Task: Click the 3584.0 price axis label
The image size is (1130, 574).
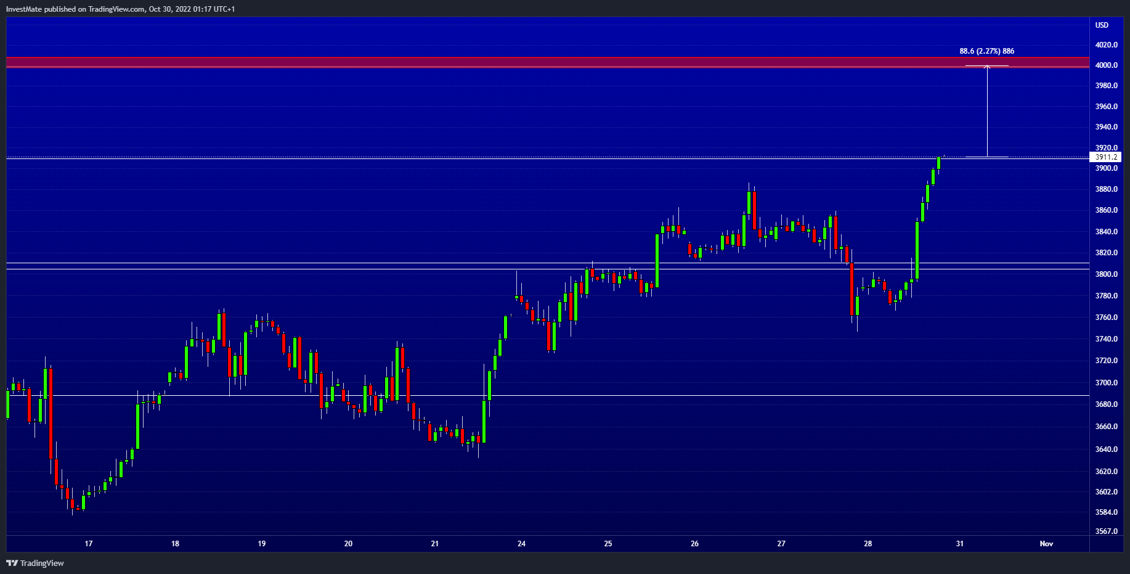Action: [x=1107, y=512]
